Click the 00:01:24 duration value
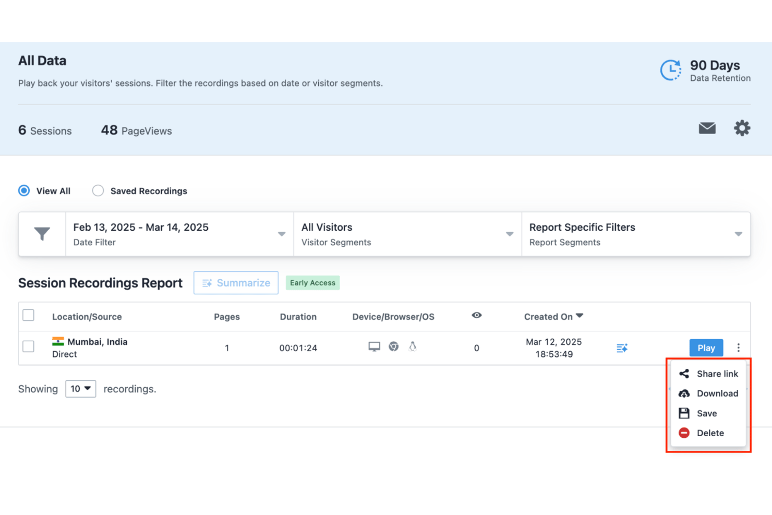 (298, 348)
